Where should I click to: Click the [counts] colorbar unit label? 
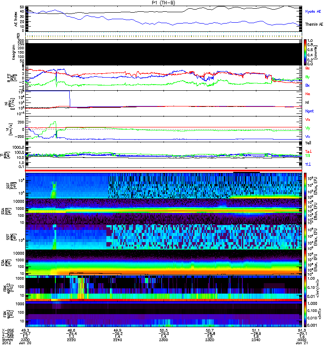click(316, 52)
